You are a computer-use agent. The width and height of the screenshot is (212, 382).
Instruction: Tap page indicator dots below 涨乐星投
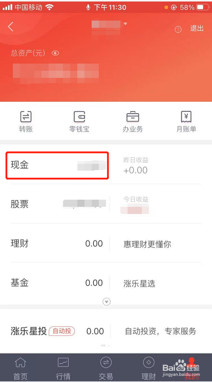[x=105, y=345]
